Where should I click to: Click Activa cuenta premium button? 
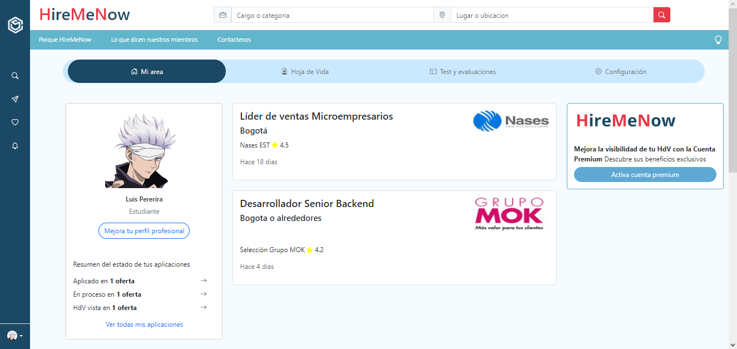645,175
